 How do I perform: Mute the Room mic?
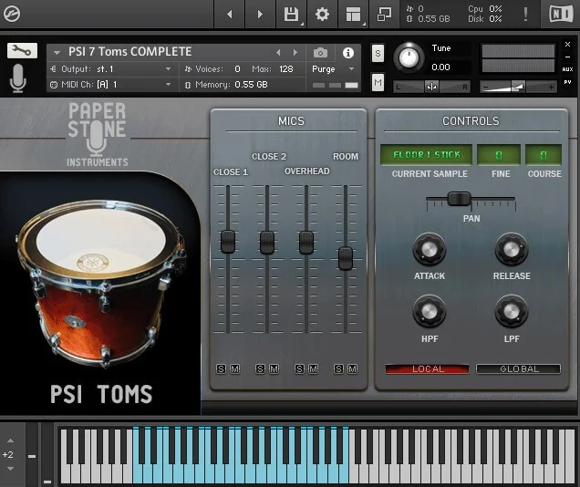point(353,368)
